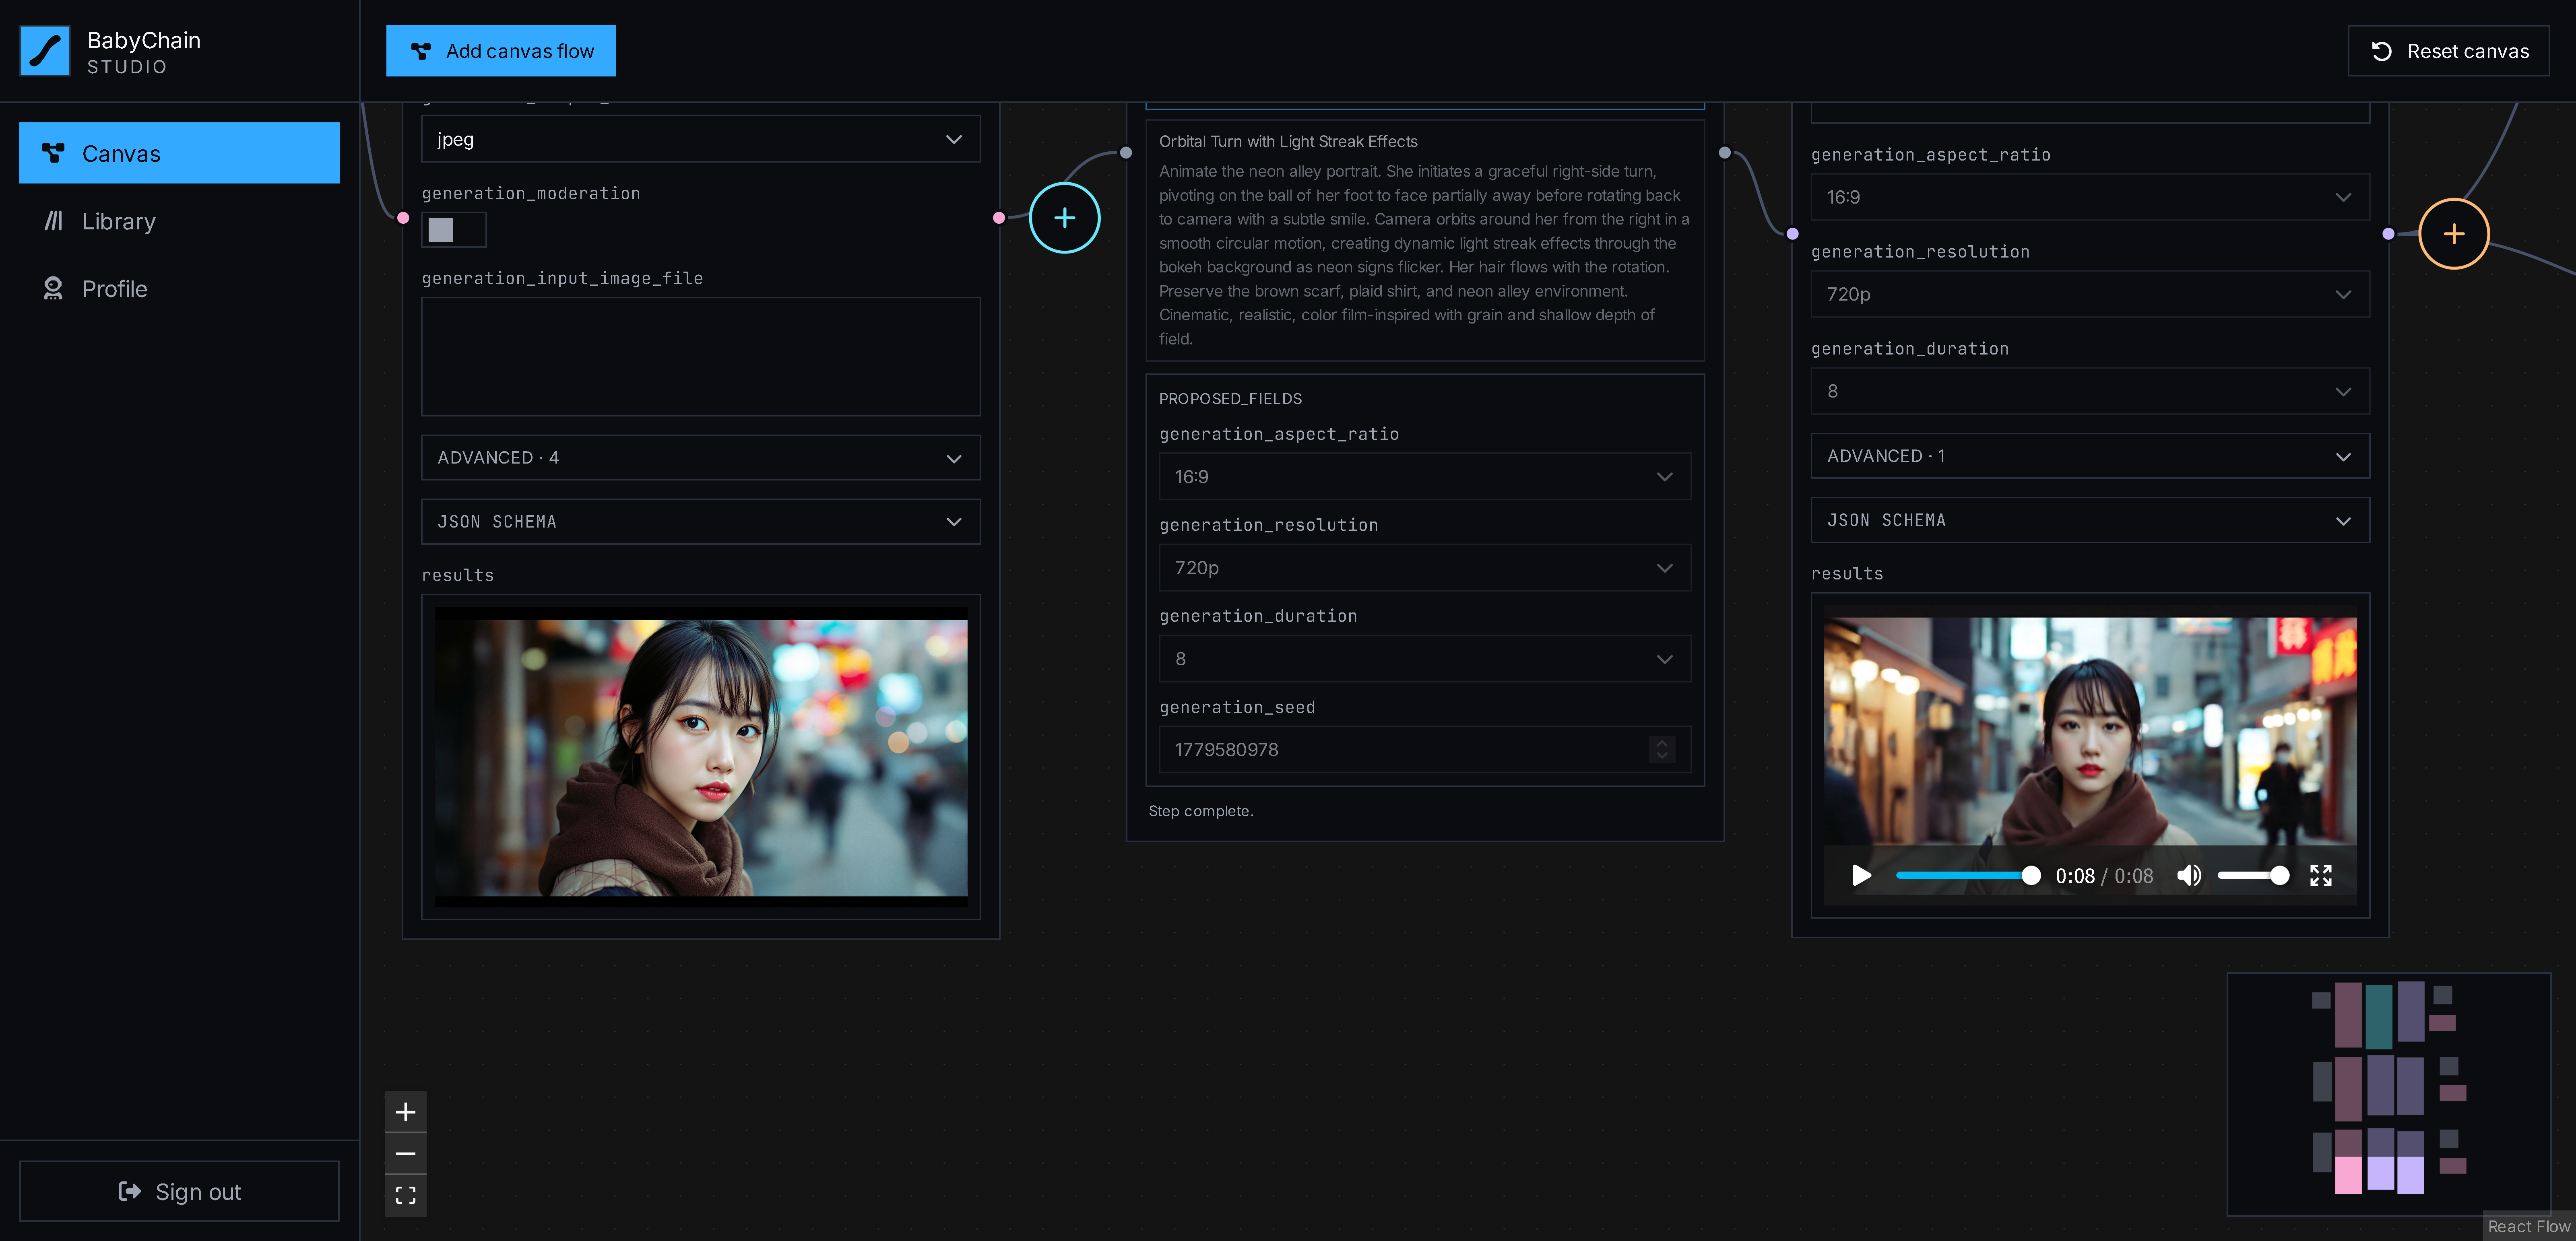Viewport: 2576px width, 1241px height.
Task: Click the generation_seed stepper arrows
Action: (x=1662, y=750)
